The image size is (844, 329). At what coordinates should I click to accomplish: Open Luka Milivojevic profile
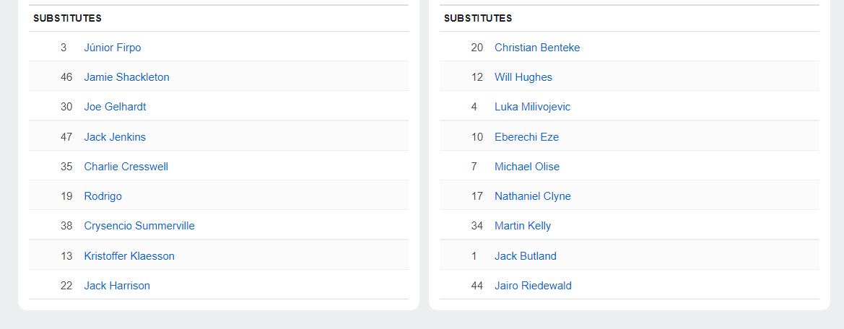click(532, 107)
